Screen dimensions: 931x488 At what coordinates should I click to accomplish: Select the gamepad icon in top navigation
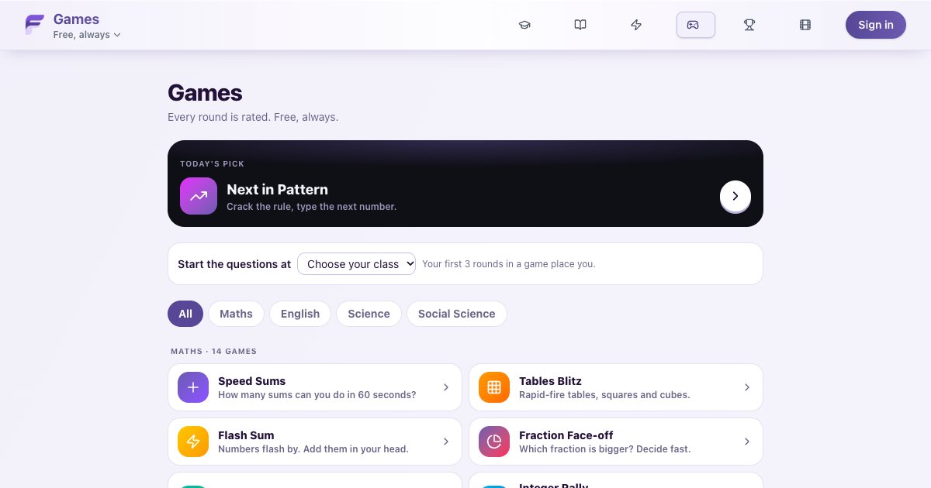pyautogui.click(x=696, y=25)
